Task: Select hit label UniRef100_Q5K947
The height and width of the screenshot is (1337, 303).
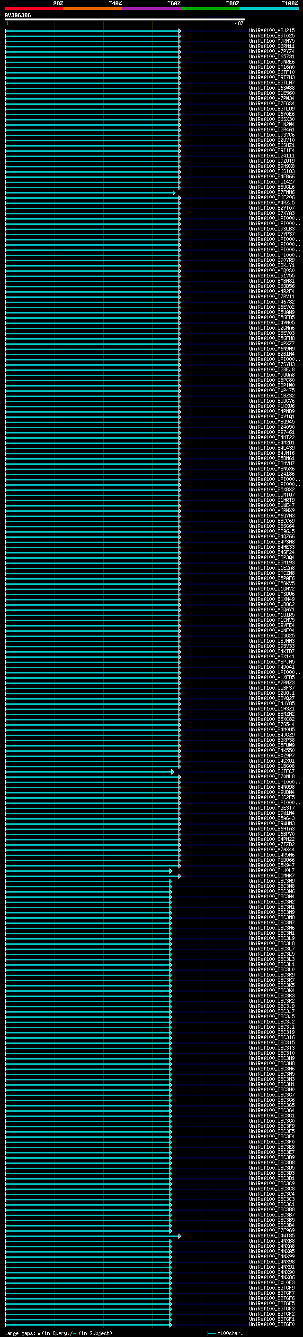Action: coord(272,865)
